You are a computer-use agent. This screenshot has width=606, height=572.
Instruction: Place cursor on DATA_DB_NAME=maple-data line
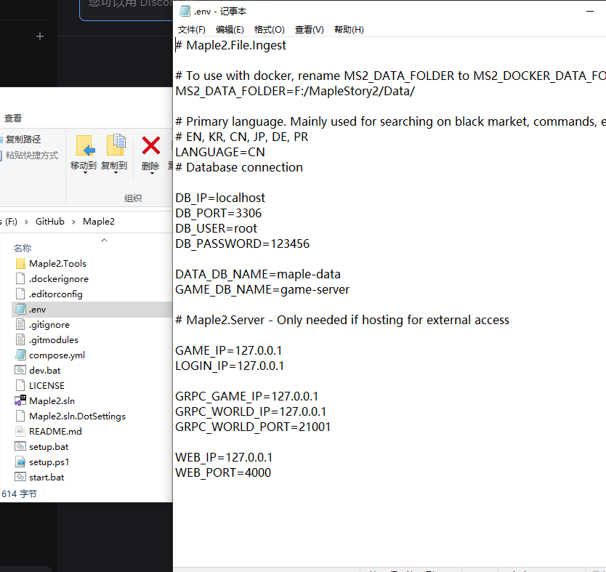click(258, 274)
